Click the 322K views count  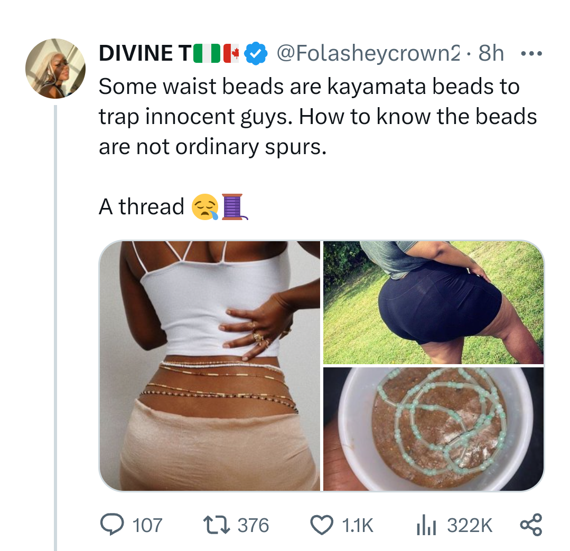point(470,525)
